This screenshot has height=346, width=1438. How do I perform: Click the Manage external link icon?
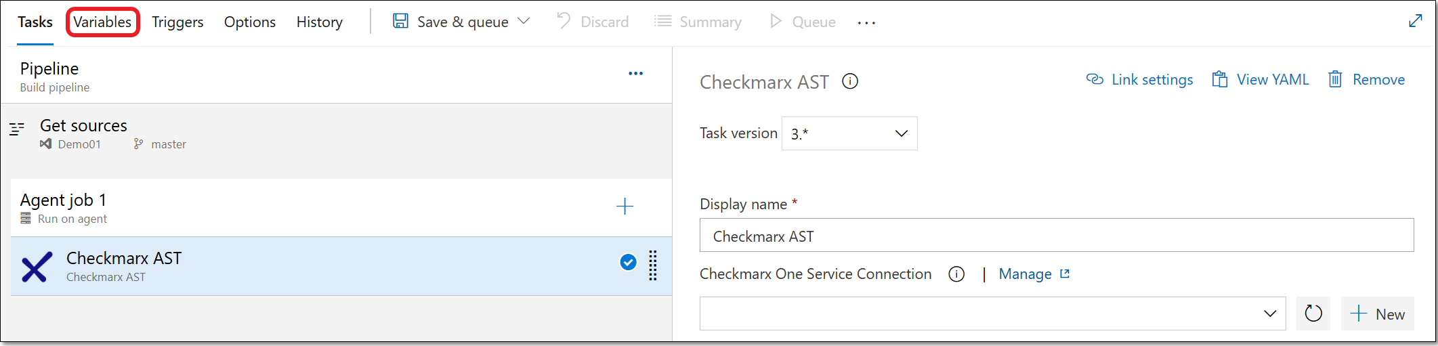pyautogui.click(x=1065, y=274)
